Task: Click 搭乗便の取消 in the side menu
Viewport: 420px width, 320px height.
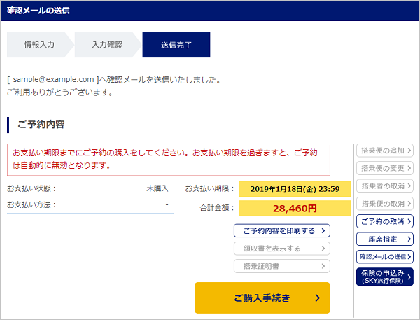Action: 384,204
